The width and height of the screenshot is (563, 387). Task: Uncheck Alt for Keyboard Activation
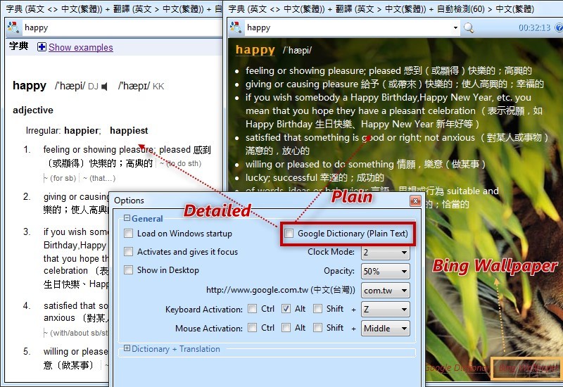point(286,309)
